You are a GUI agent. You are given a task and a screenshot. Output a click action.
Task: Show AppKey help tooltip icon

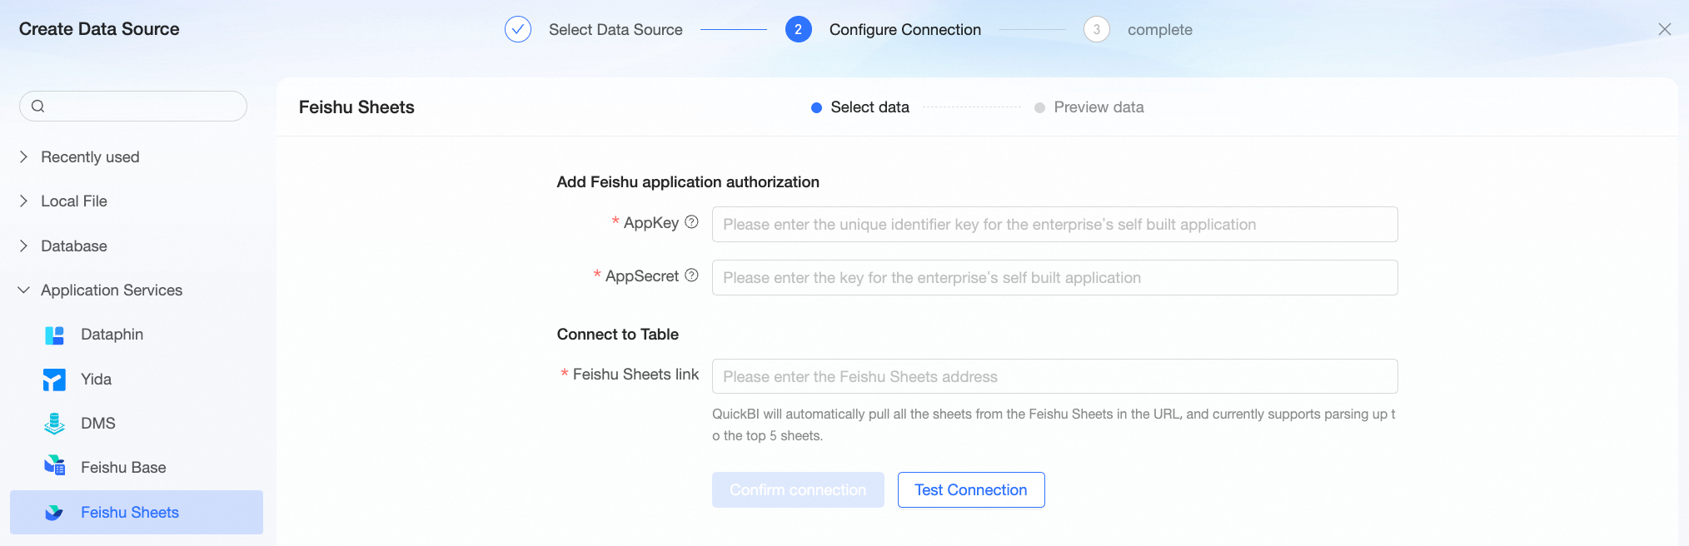coord(691,222)
